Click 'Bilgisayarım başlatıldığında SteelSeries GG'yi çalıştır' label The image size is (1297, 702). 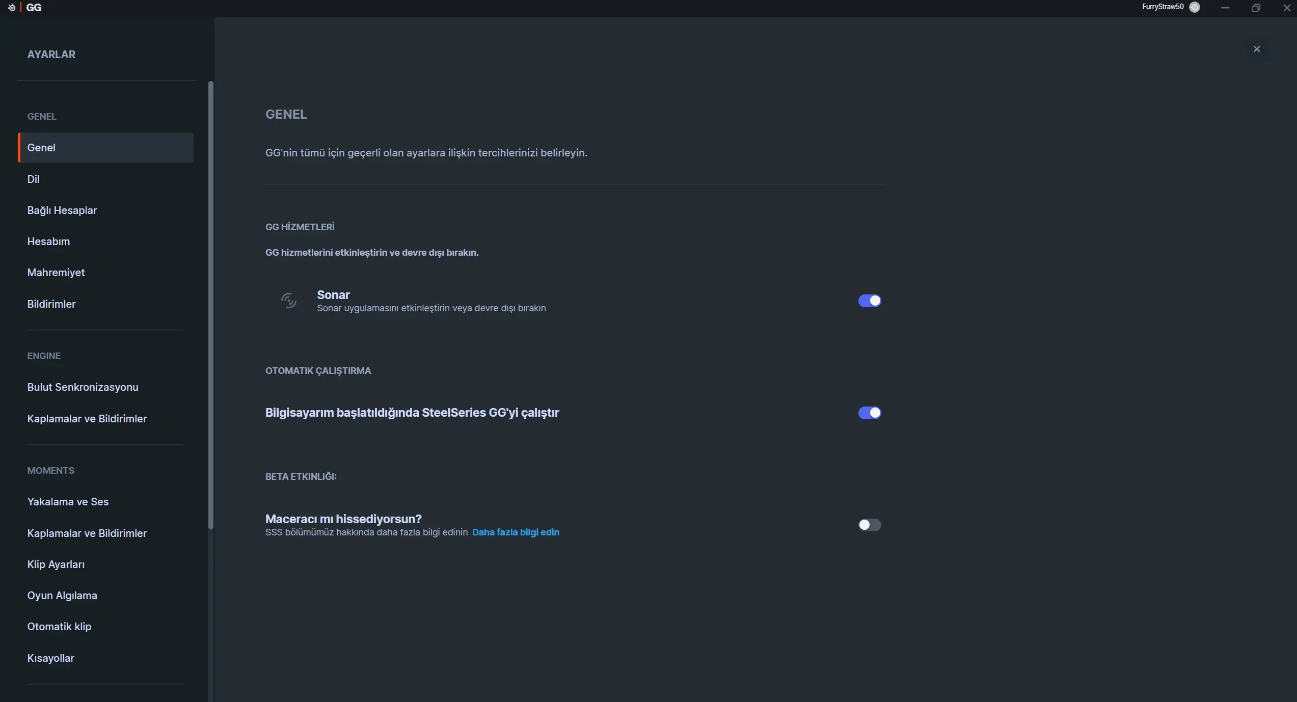412,413
